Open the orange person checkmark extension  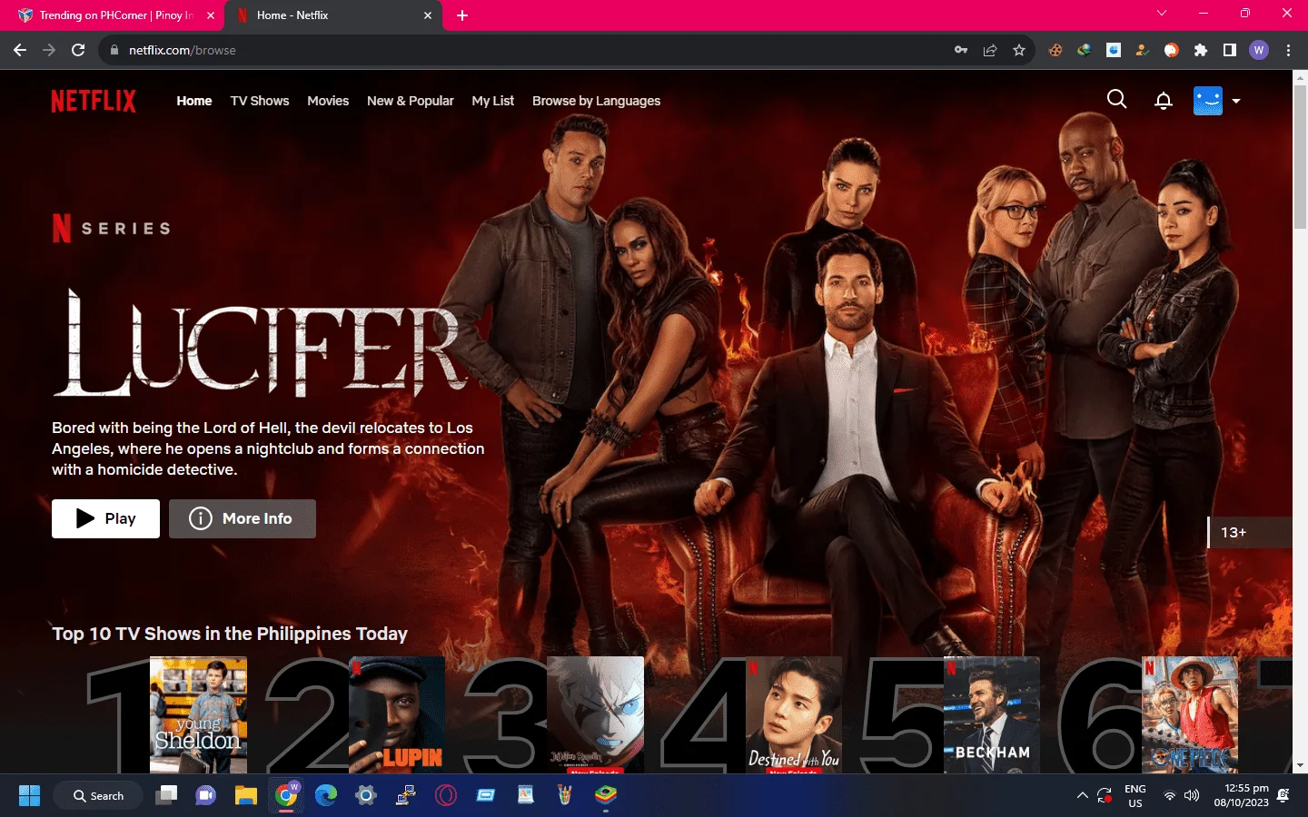[1143, 50]
